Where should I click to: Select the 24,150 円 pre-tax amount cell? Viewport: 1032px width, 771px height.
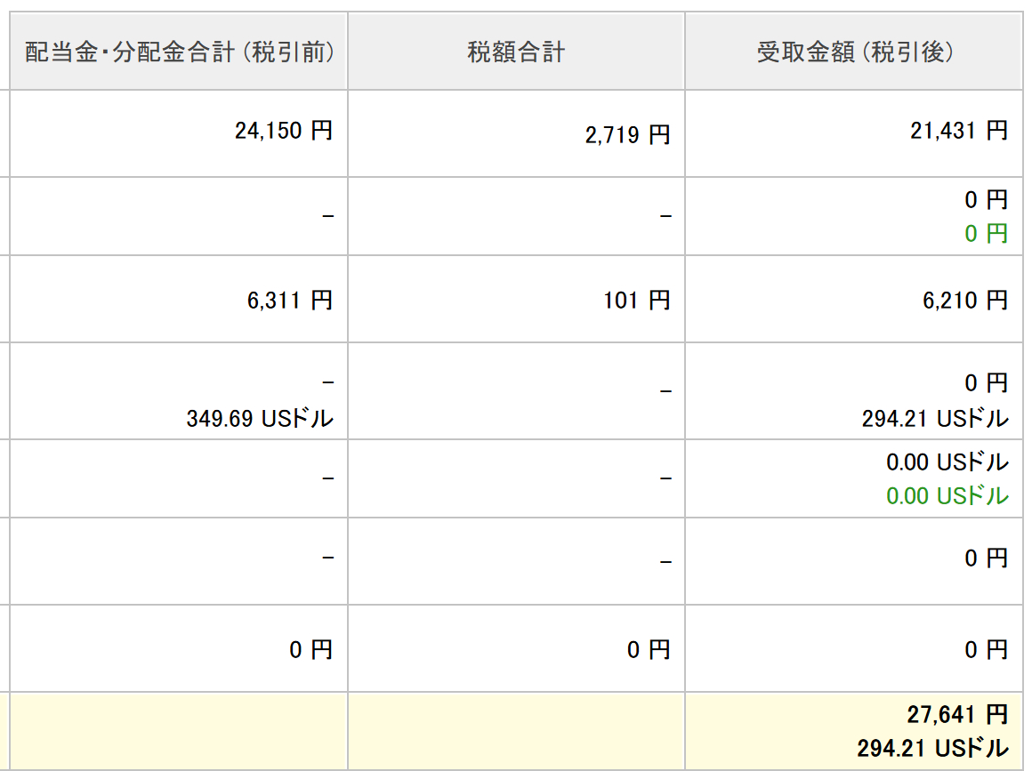[x=284, y=131]
